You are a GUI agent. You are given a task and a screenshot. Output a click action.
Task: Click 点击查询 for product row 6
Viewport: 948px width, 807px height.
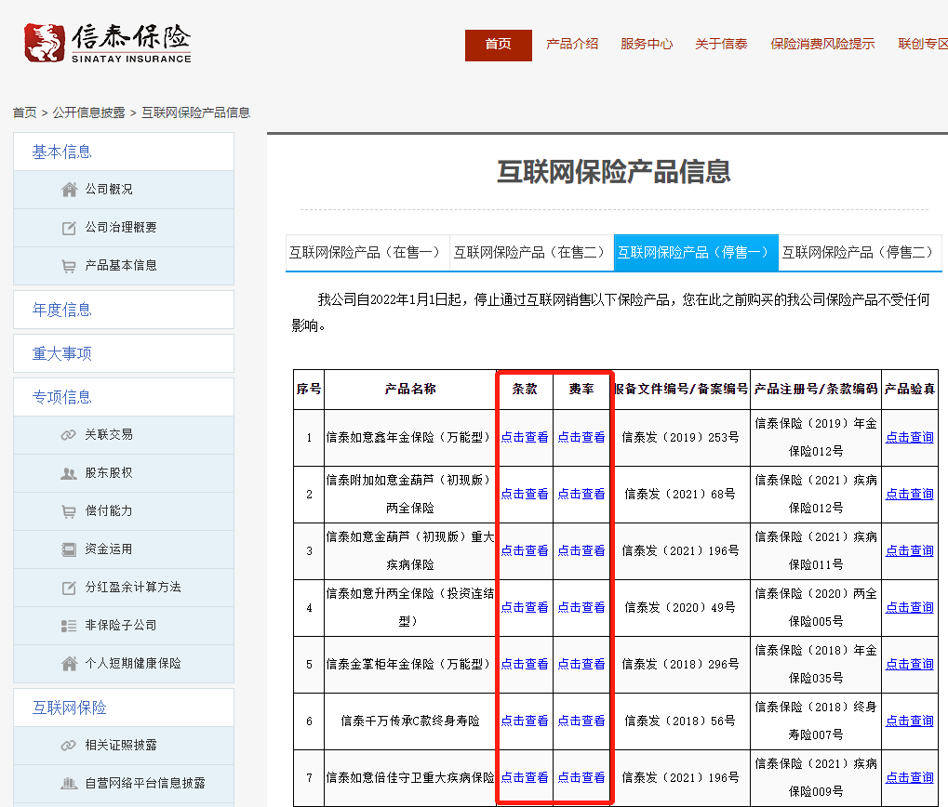pos(909,721)
